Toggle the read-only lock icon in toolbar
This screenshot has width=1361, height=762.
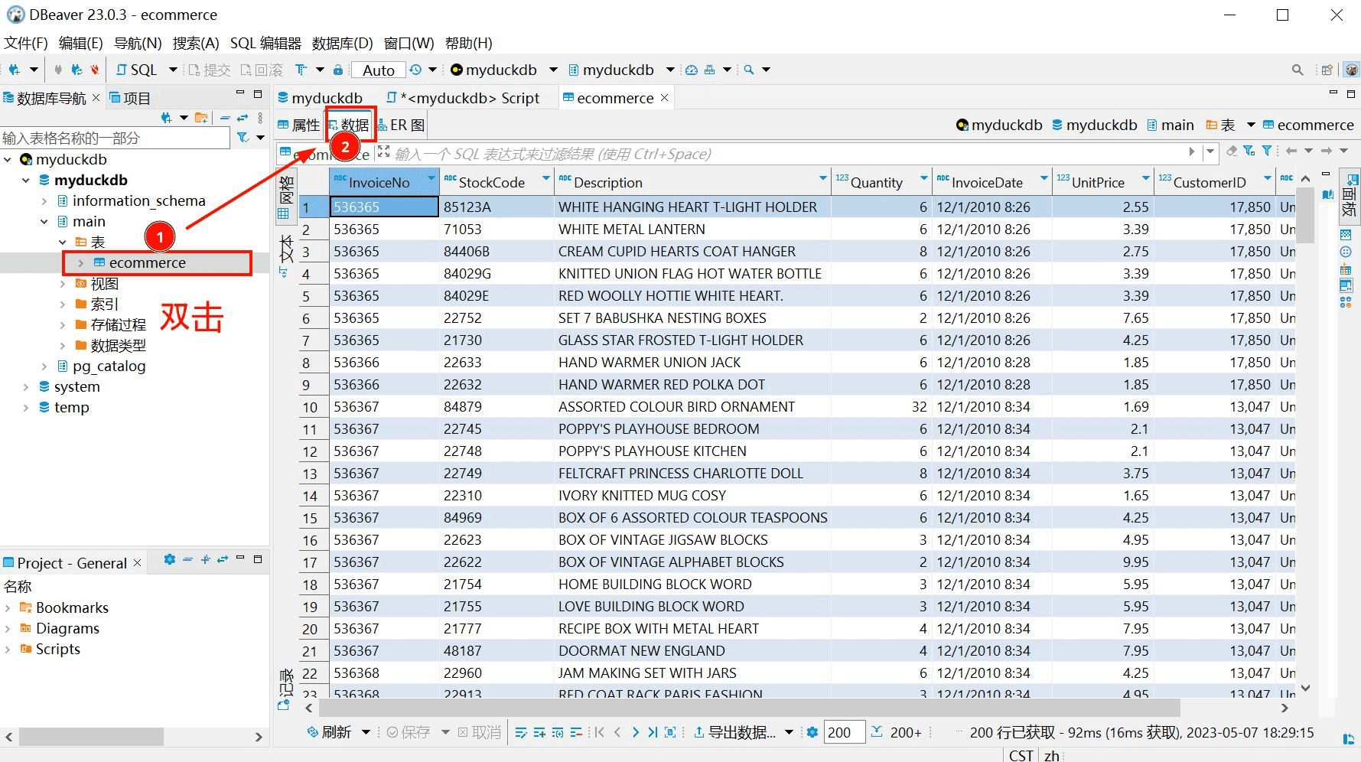coord(338,70)
